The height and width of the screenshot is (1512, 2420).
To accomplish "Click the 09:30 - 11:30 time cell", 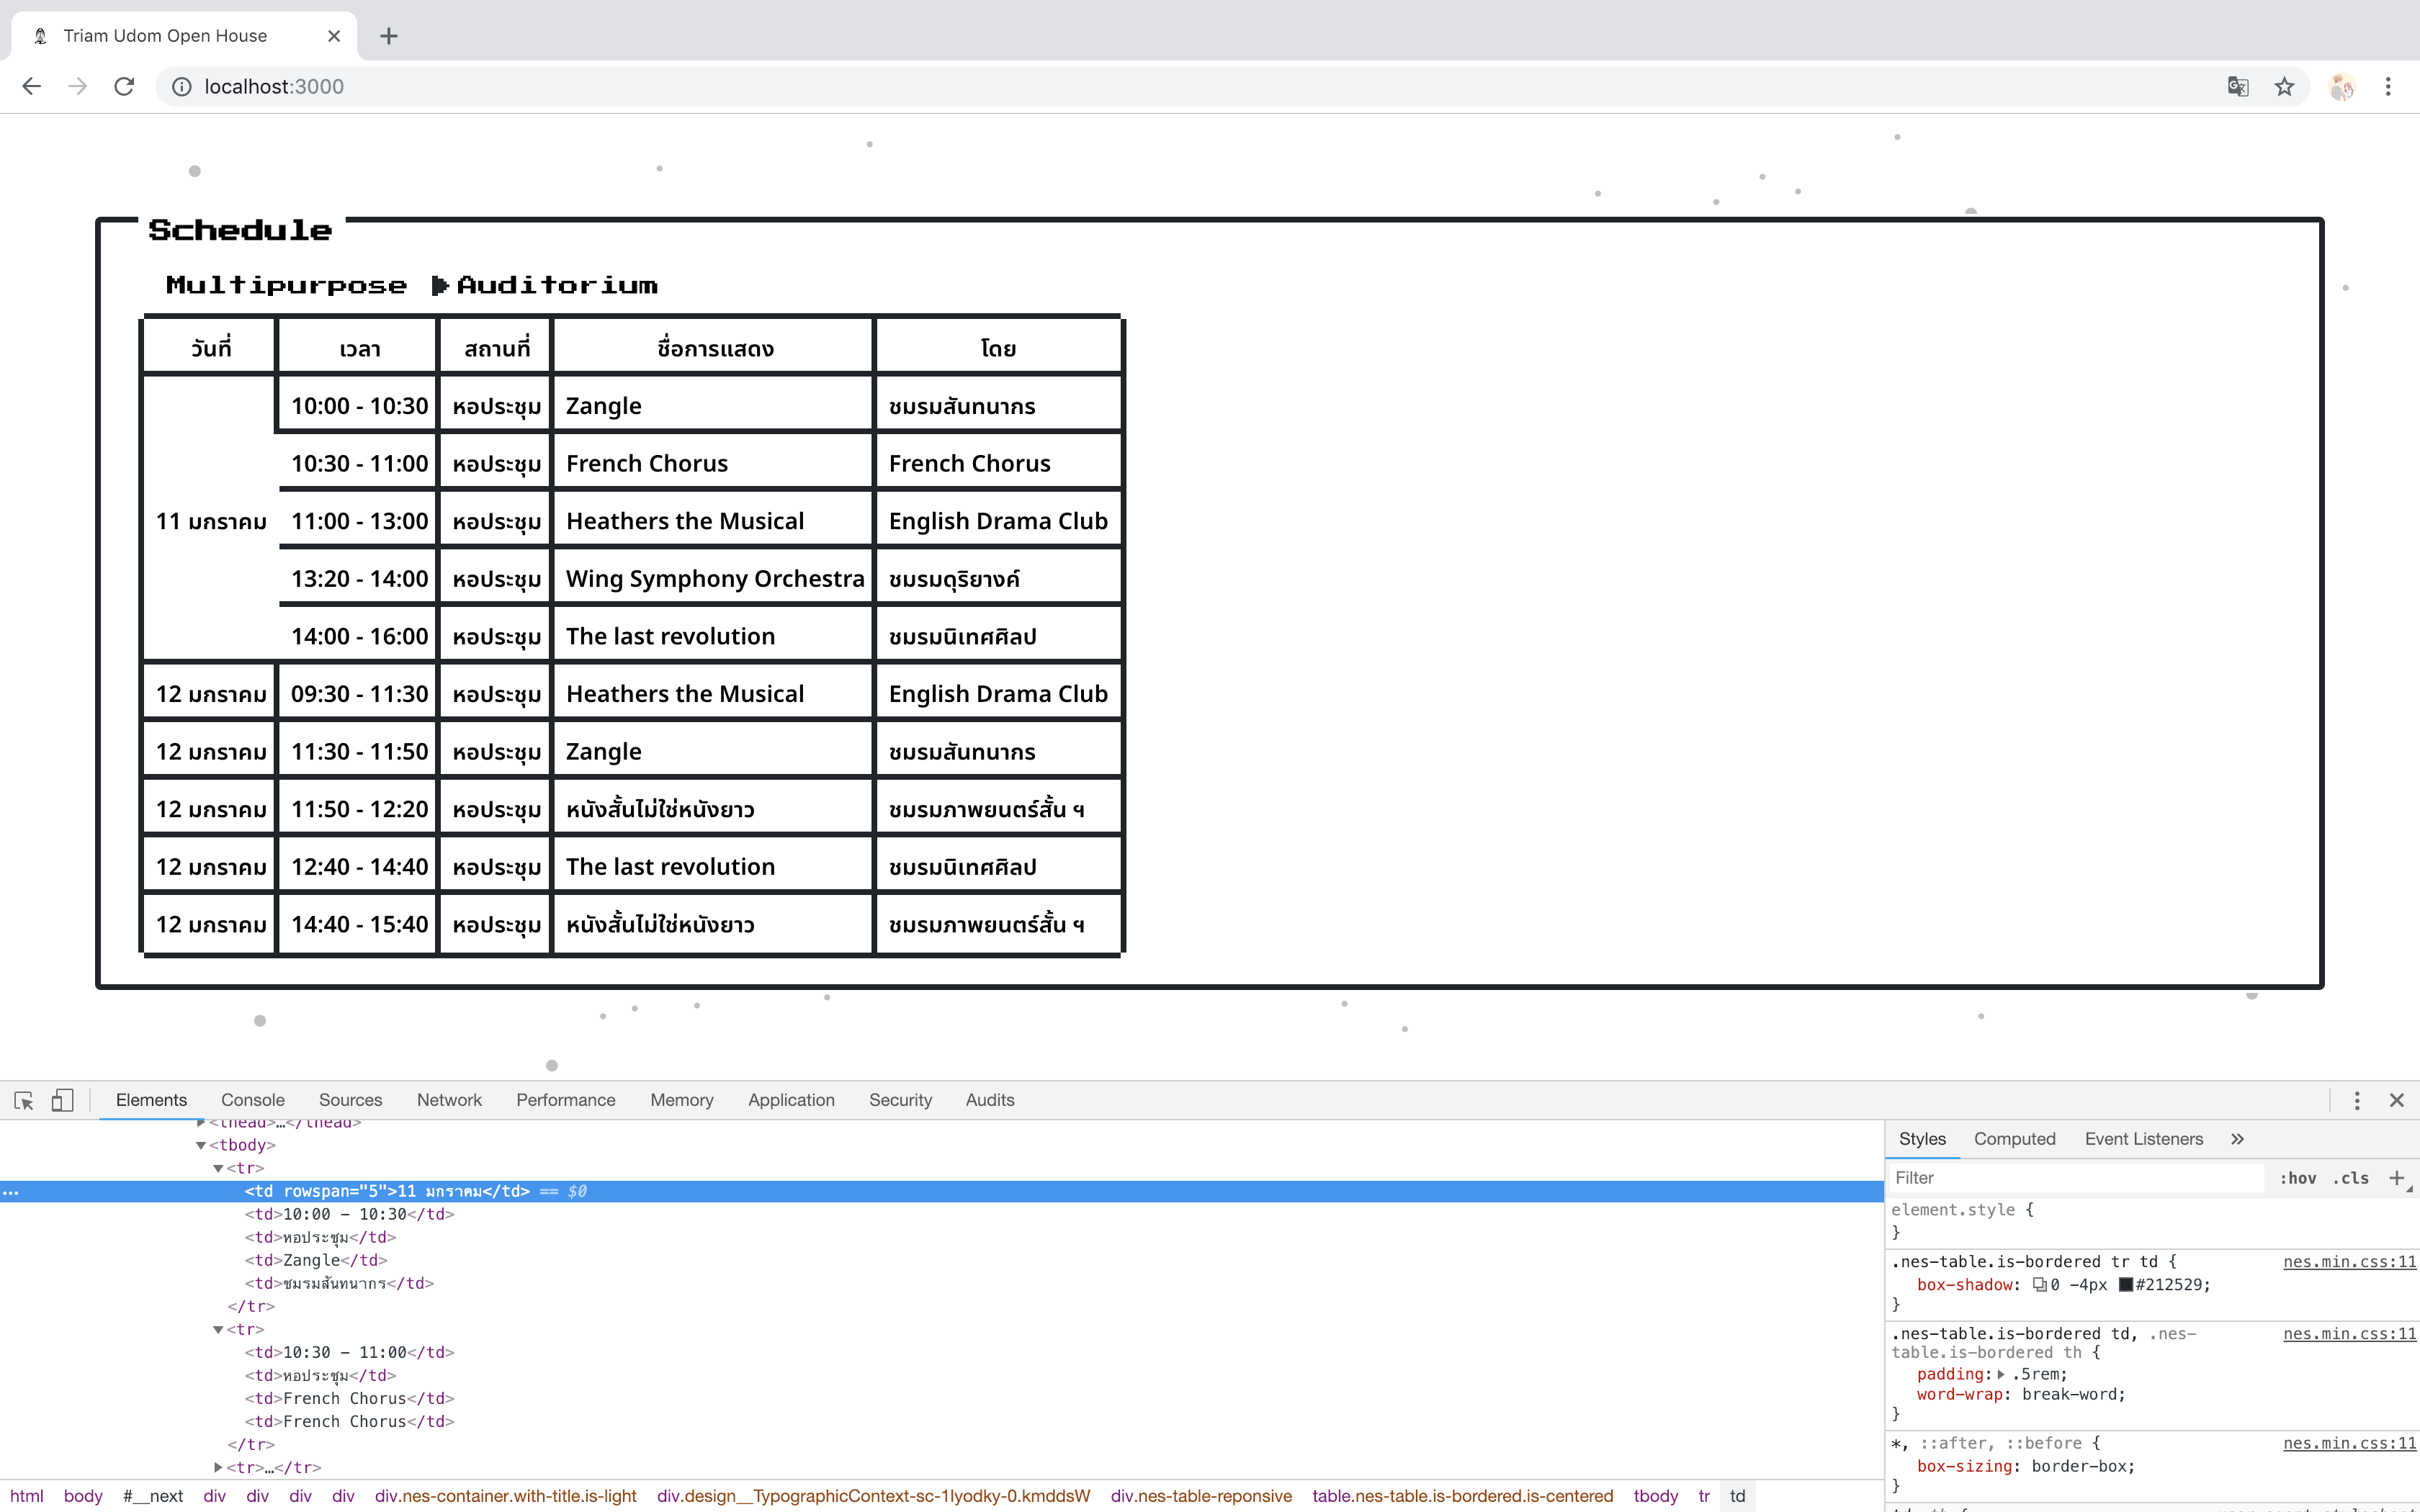I will point(359,694).
